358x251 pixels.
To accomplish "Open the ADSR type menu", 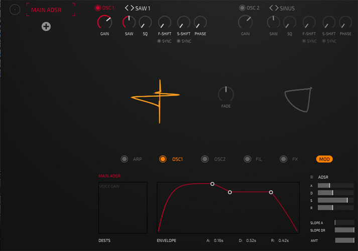I will point(312,177).
